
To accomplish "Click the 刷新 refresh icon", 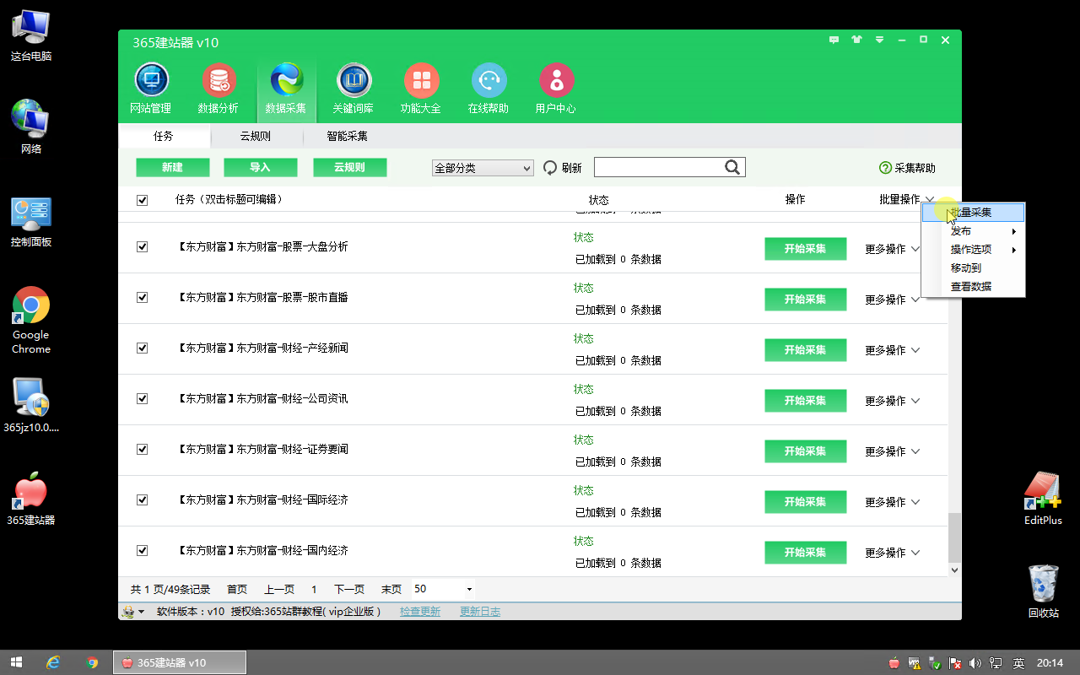I will 550,168.
